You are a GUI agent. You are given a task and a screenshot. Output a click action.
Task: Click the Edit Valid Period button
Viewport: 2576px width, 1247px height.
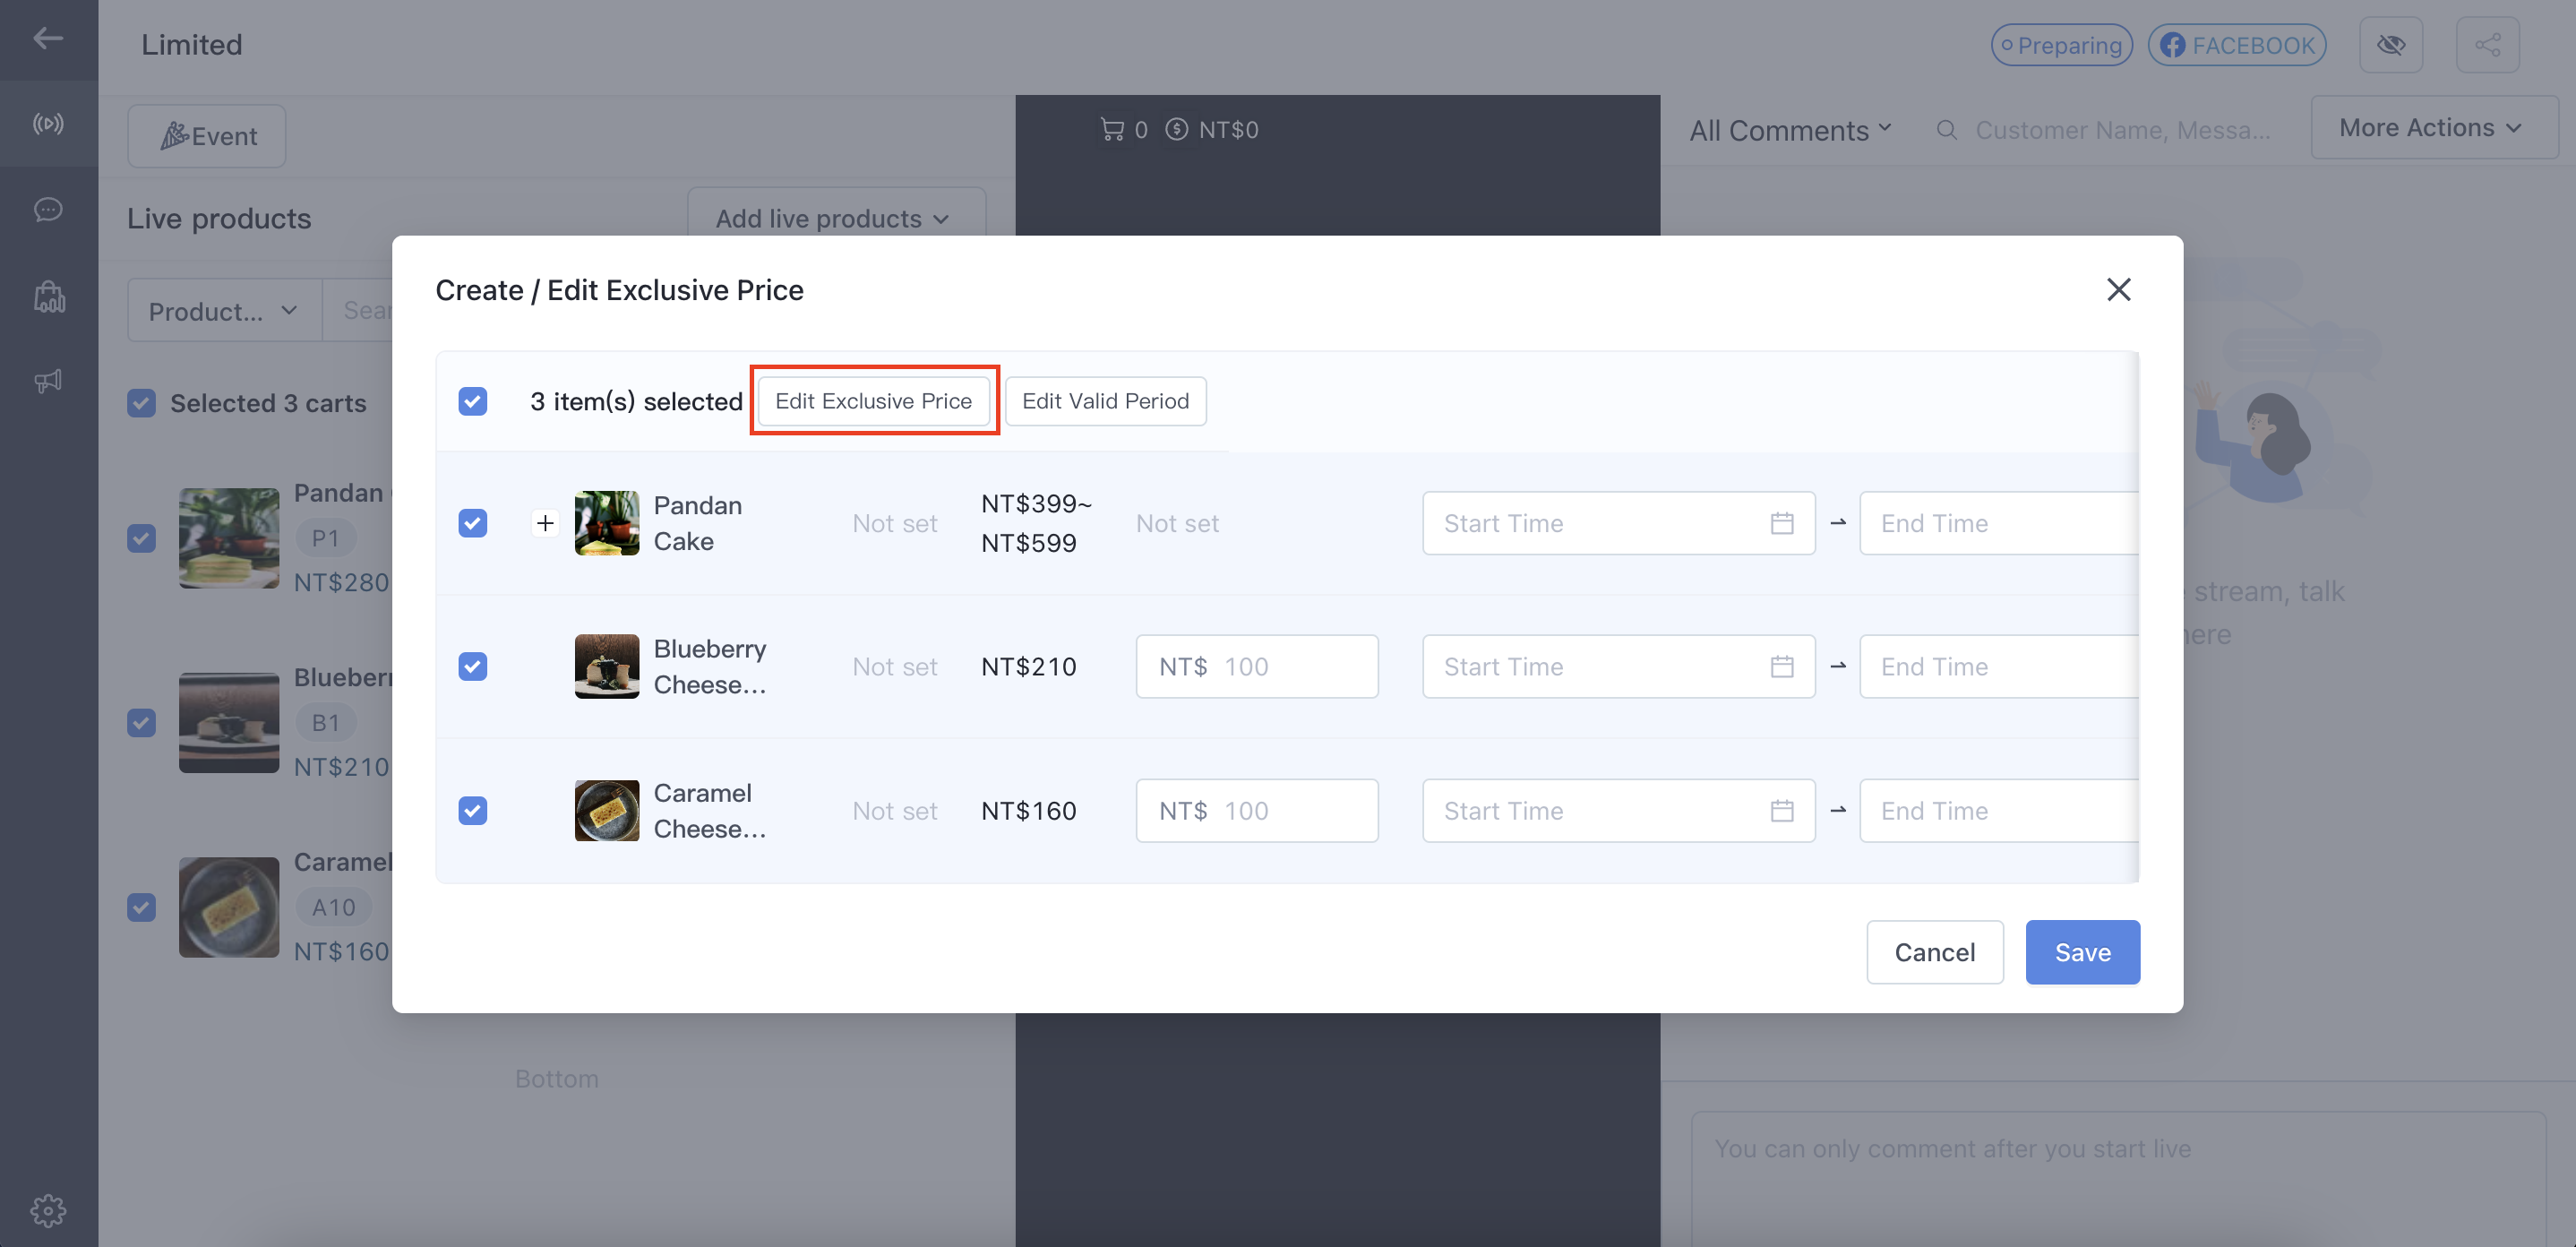click(1105, 401)
